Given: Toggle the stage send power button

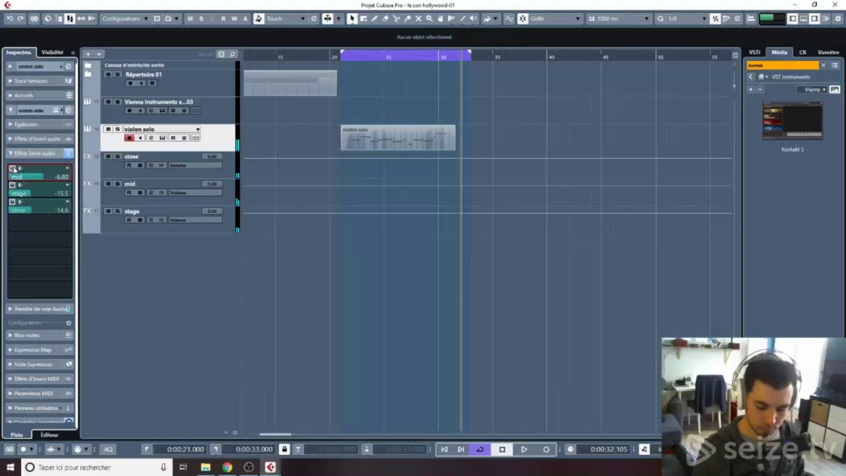Looking at the screenshot, I should 13,185.
